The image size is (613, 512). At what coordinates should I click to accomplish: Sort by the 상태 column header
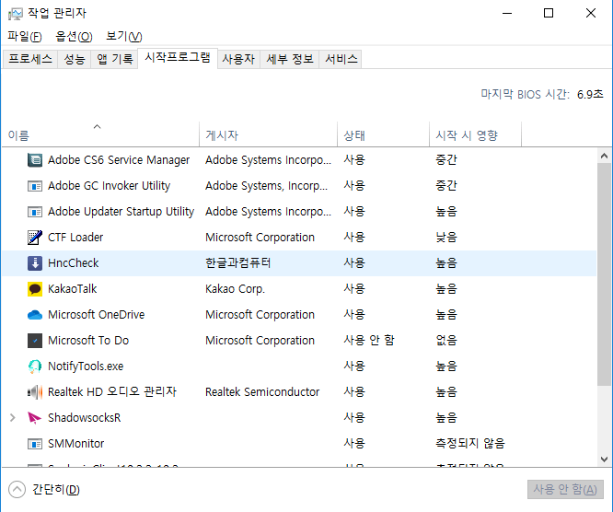[383, 134]
